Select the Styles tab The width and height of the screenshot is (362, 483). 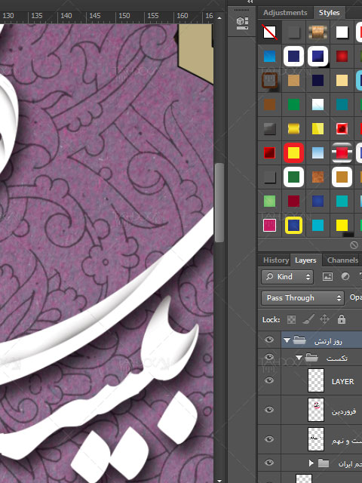[329, 13]
